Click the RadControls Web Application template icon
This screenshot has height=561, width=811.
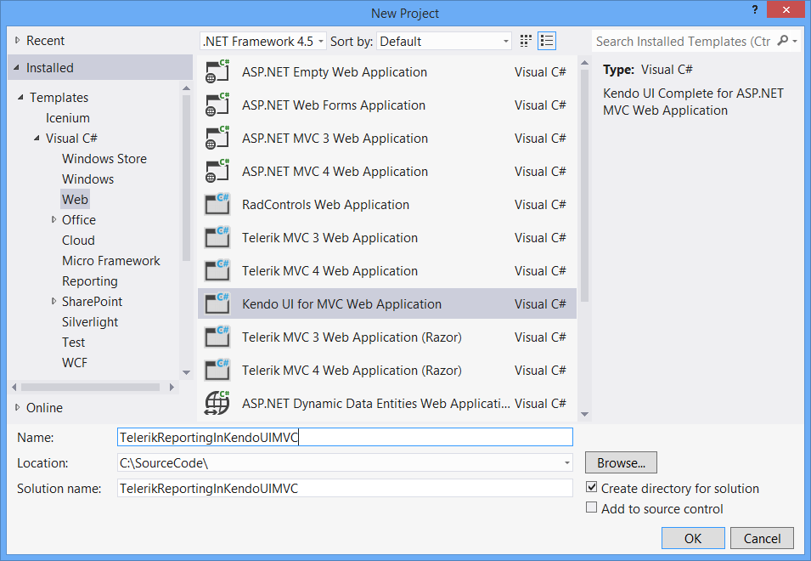point(217,205)
